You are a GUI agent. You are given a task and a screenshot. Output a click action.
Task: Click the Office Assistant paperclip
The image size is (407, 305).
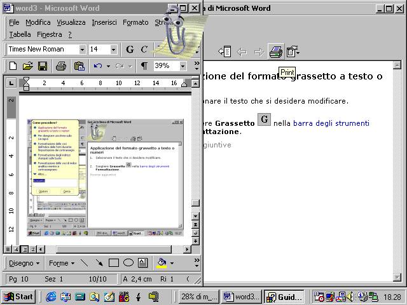(176, 31)
